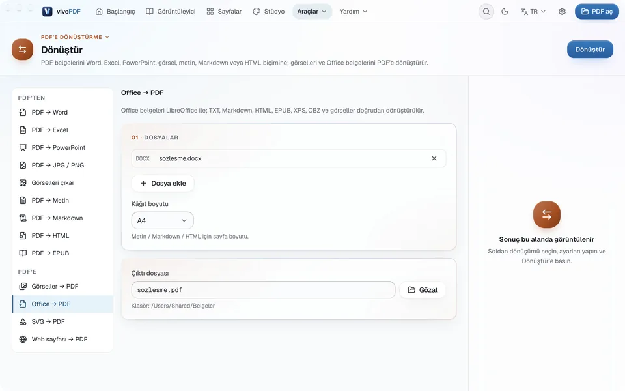Click the blue Dönüştür button
This screenshot has height=391, width=625.
click(x=590, y=50)
